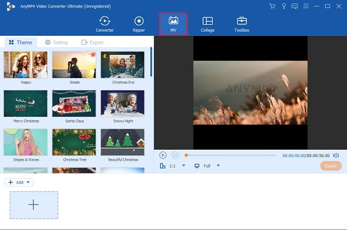
Task: Switch to the Export tab
Action: 93,42
